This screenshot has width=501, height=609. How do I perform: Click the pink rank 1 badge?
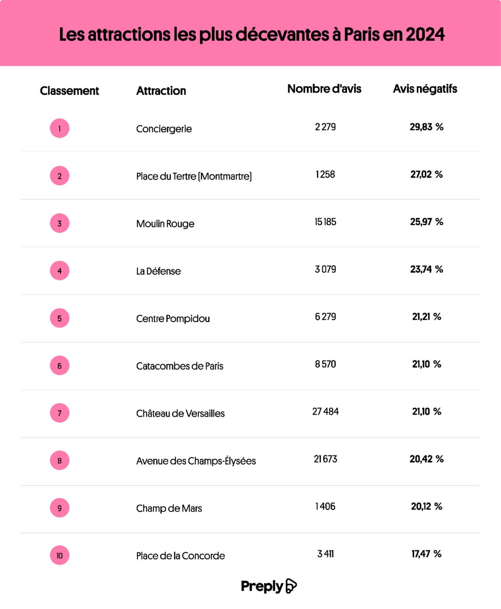point(60,128)
